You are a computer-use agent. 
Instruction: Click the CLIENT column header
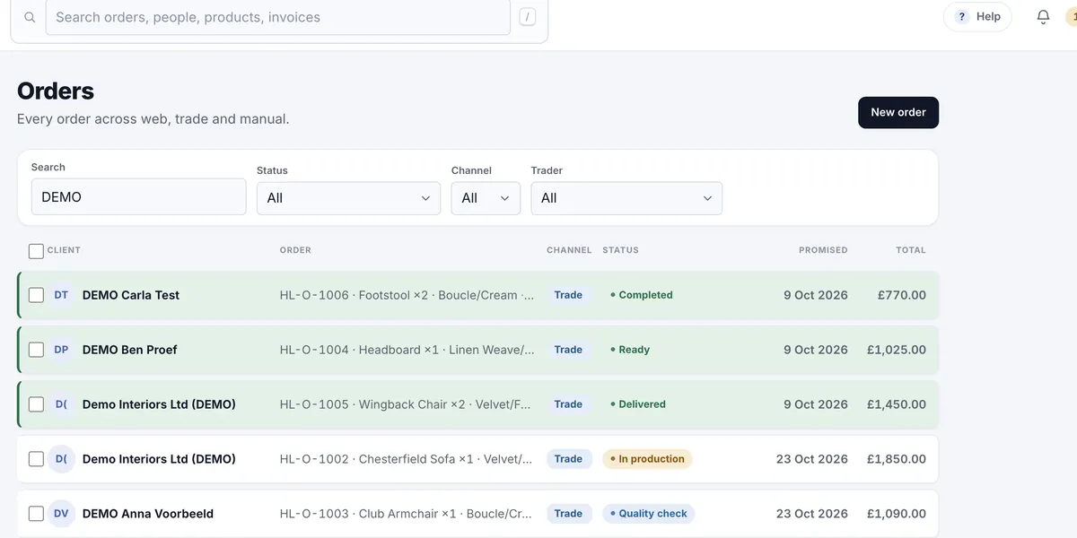point(64,250)
